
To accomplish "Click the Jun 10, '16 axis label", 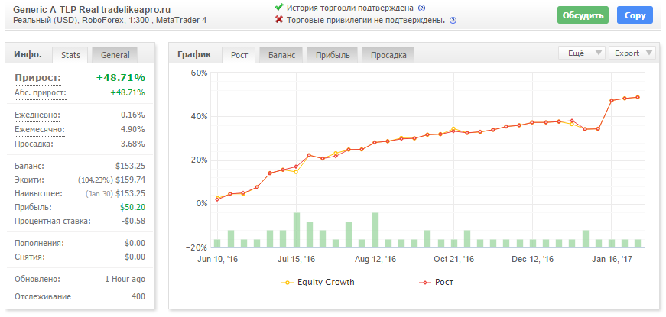I will click(217, 259).
